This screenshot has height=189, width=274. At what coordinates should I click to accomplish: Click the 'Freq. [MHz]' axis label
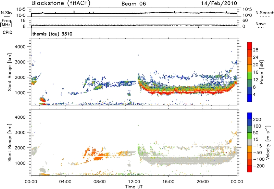(x=6, y=23)
